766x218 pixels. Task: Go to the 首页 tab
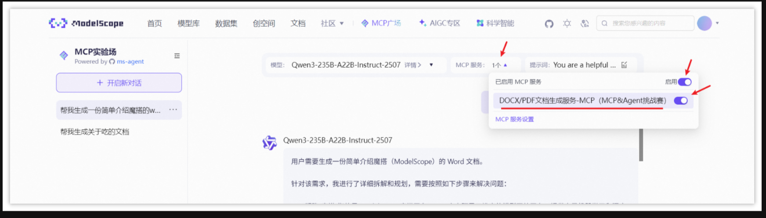(154, 23)
